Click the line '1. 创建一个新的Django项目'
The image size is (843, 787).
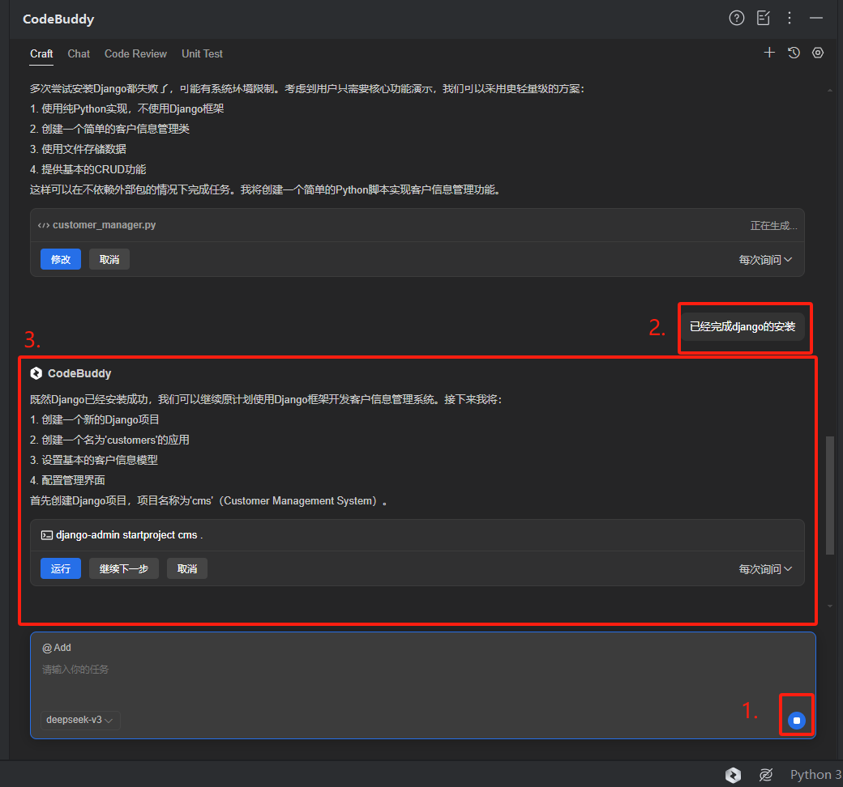pos(95,419)
